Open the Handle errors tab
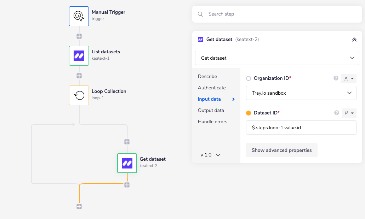This screenshot has height=219, width=365. pyautogui.click(x=212, y=122)
